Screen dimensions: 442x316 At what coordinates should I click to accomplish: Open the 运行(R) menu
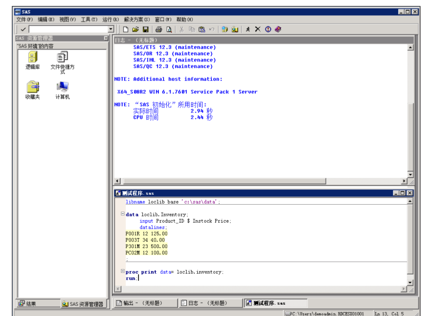110,19
